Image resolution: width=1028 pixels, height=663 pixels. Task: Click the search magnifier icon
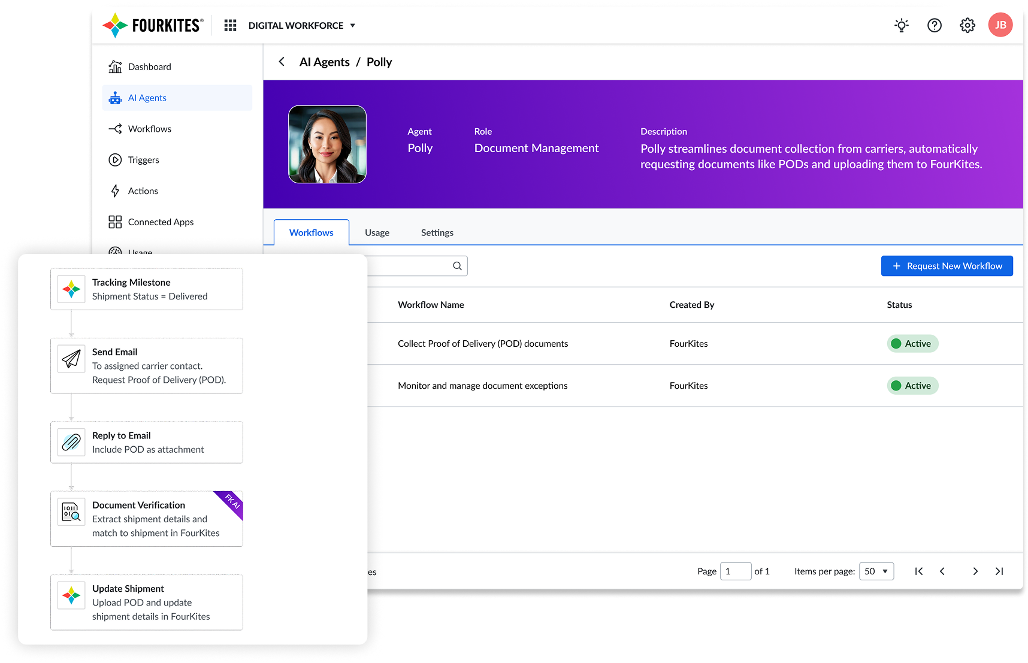[x=457, y=266]
